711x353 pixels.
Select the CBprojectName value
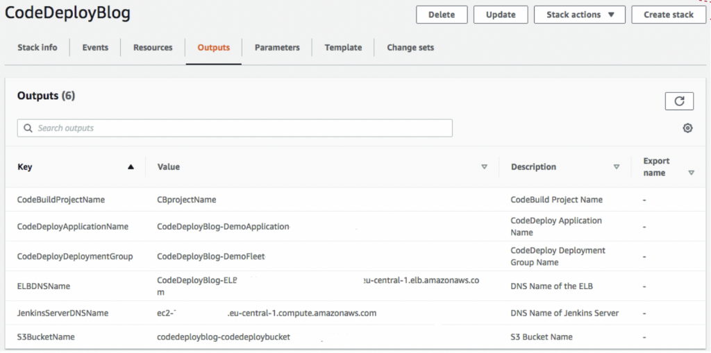pyautogui.click(x=186, y=199)
